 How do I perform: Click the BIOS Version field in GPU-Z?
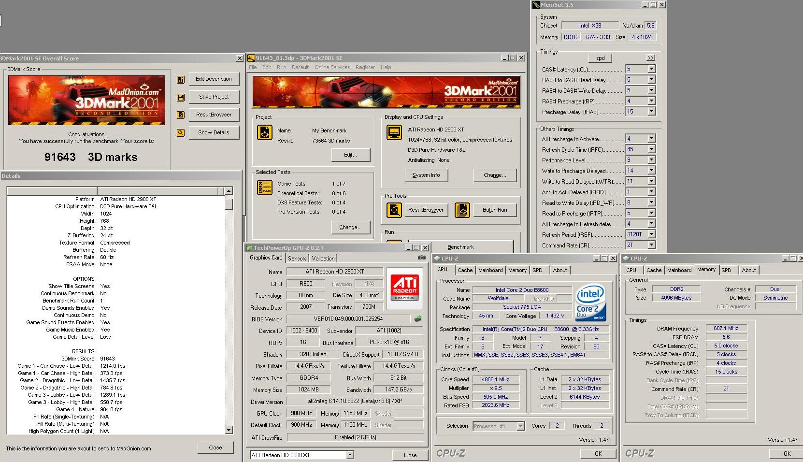click(348, 319)
